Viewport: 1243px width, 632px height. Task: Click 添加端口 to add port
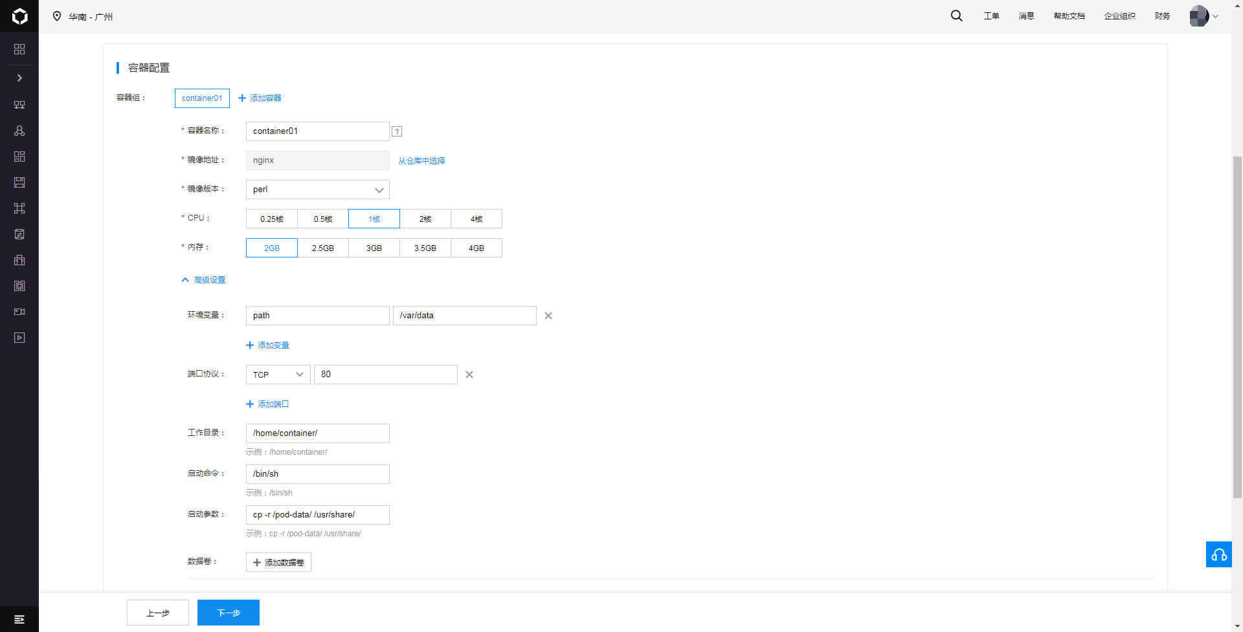tap(267, 404)
